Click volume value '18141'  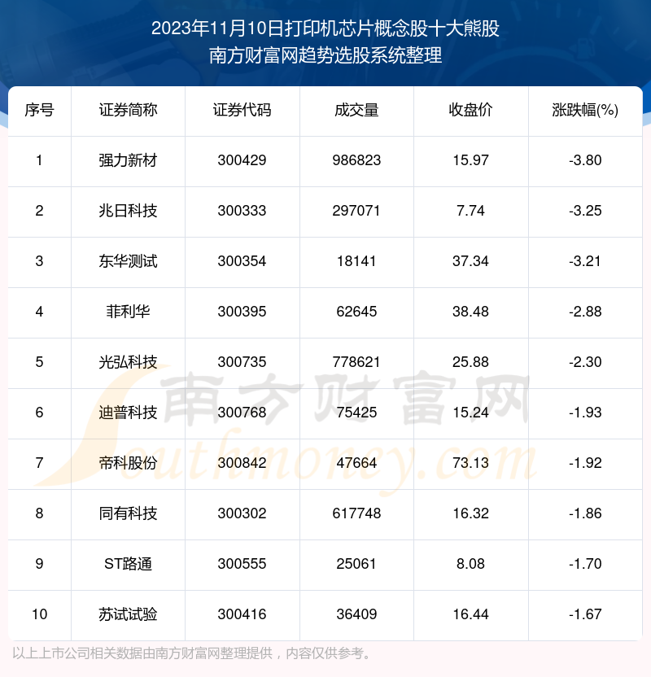[x=356, y=262]
